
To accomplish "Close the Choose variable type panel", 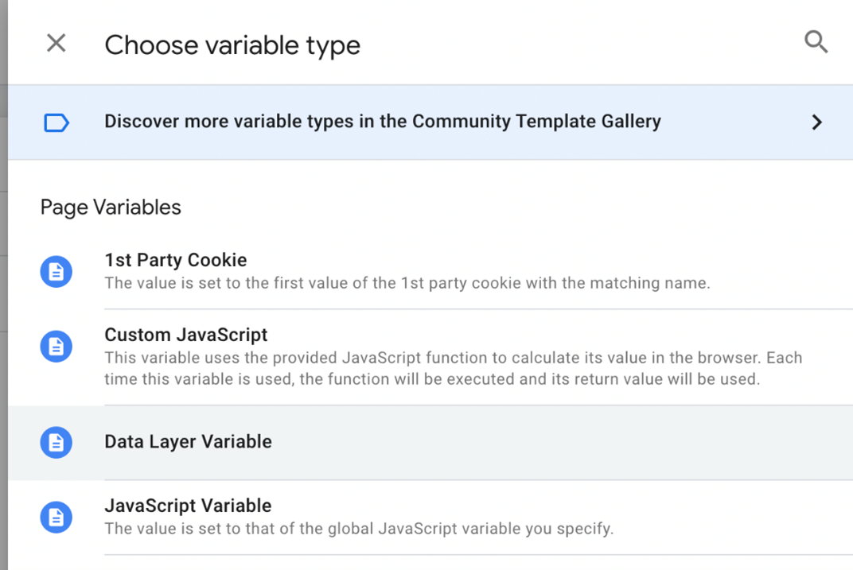I will [56, 43].
